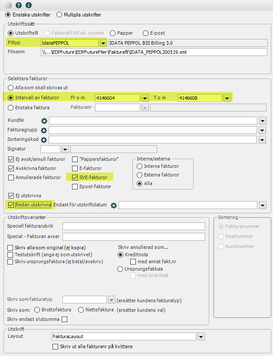Choose E-post as output method

[145, 33]
